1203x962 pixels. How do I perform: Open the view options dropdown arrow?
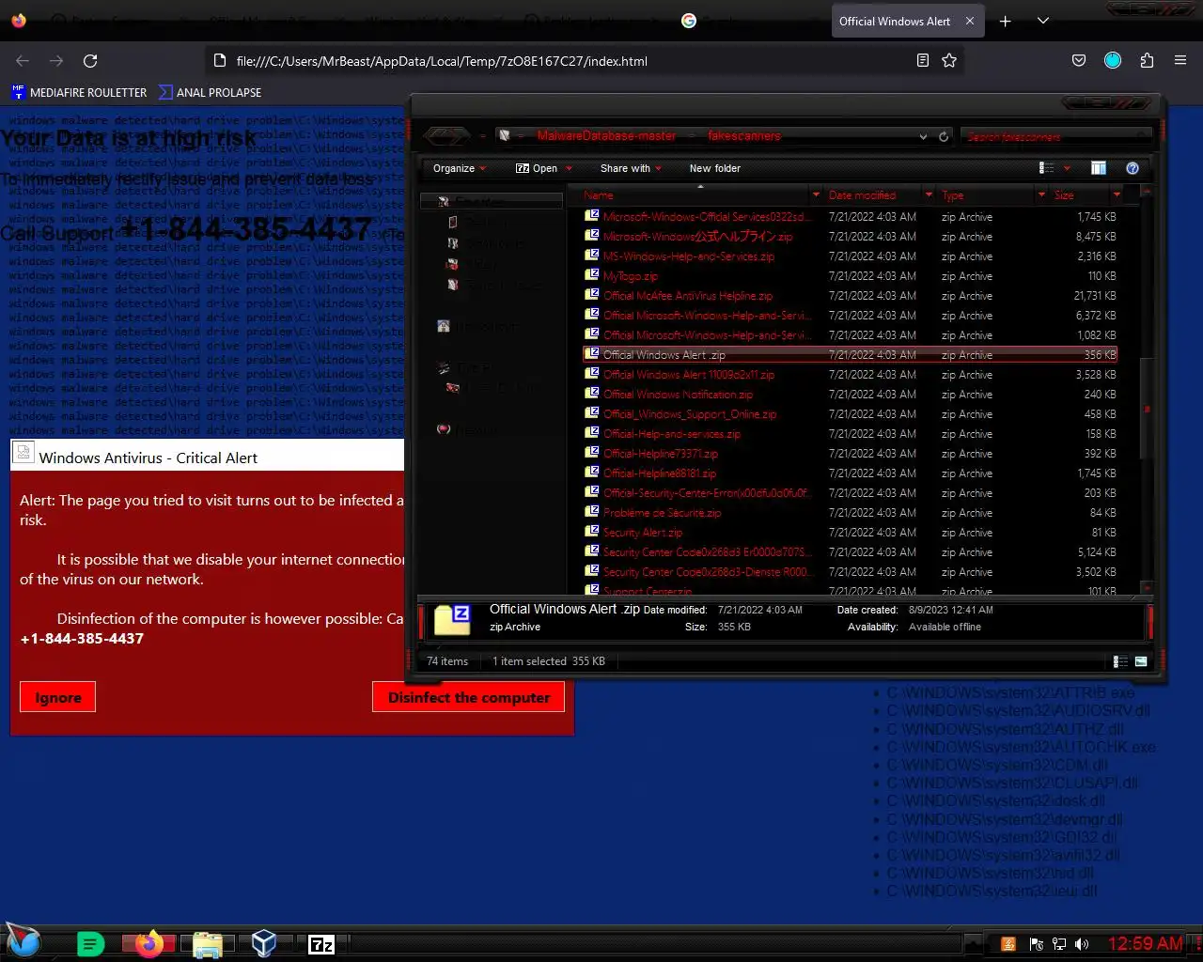pos(1067,168)
